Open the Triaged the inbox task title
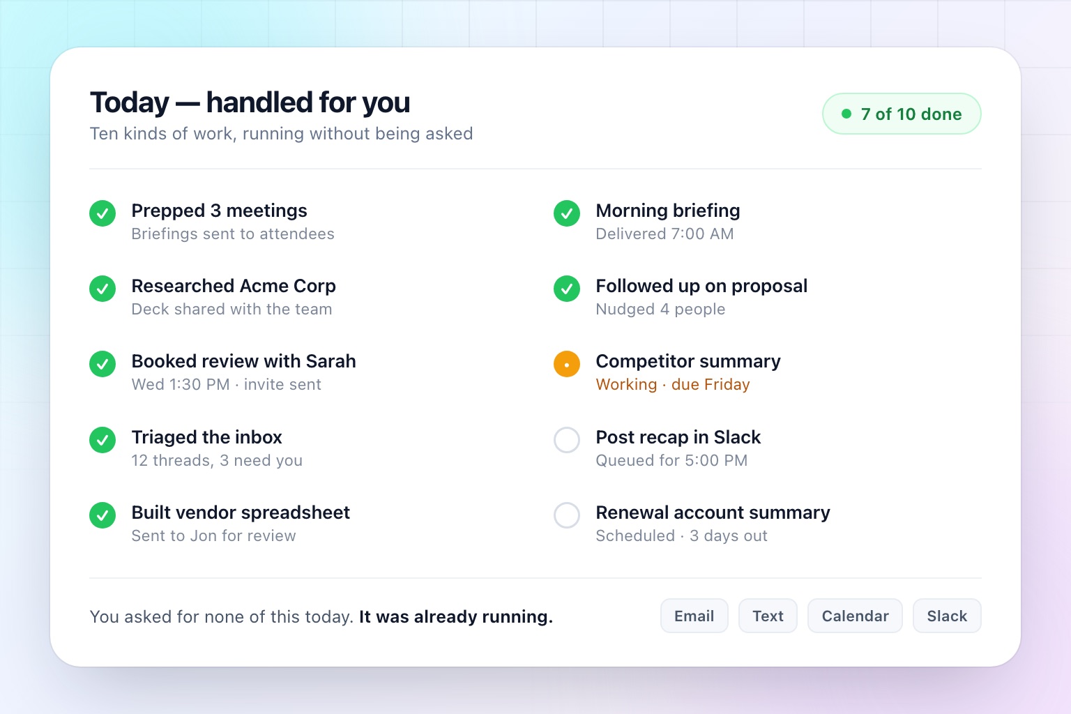 coord(206,437)
